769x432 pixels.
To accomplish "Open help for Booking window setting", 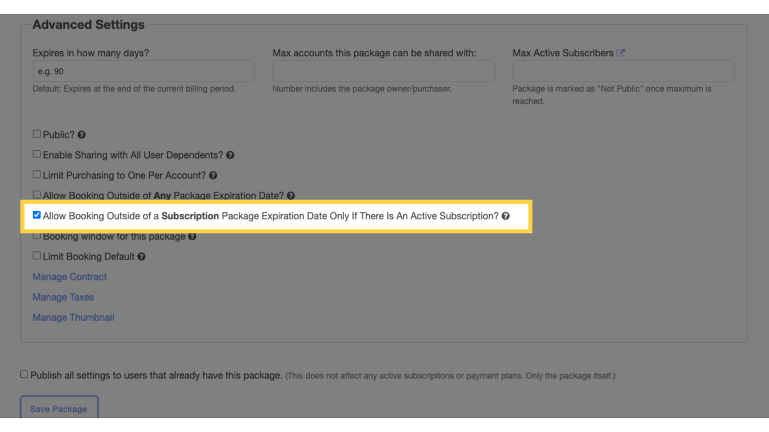I will tap(193, 236).
